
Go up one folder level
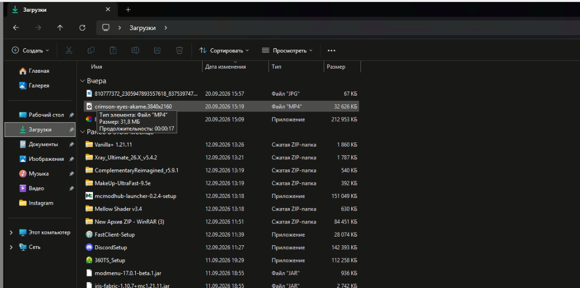[60, 27]
